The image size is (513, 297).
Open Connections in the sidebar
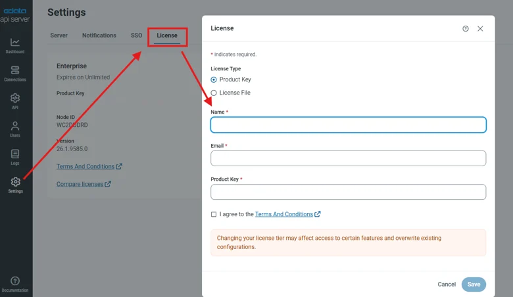(15, 70)
